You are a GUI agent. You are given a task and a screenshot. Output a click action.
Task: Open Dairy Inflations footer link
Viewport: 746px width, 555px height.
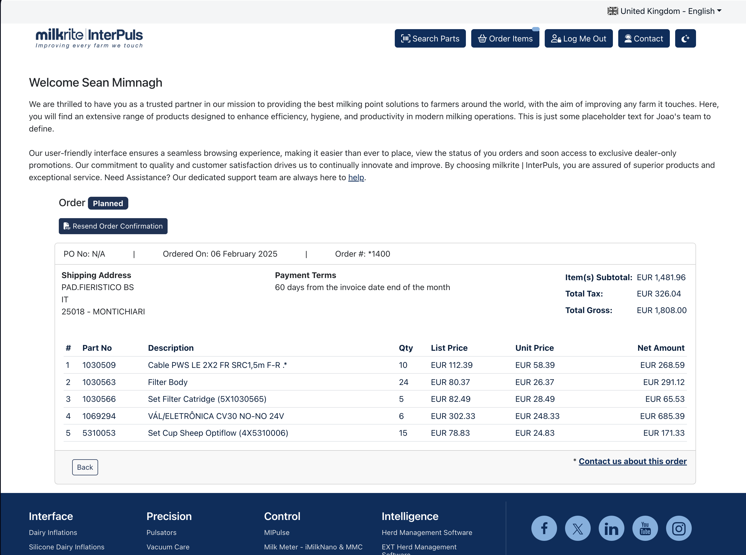(x=53, y=533)
